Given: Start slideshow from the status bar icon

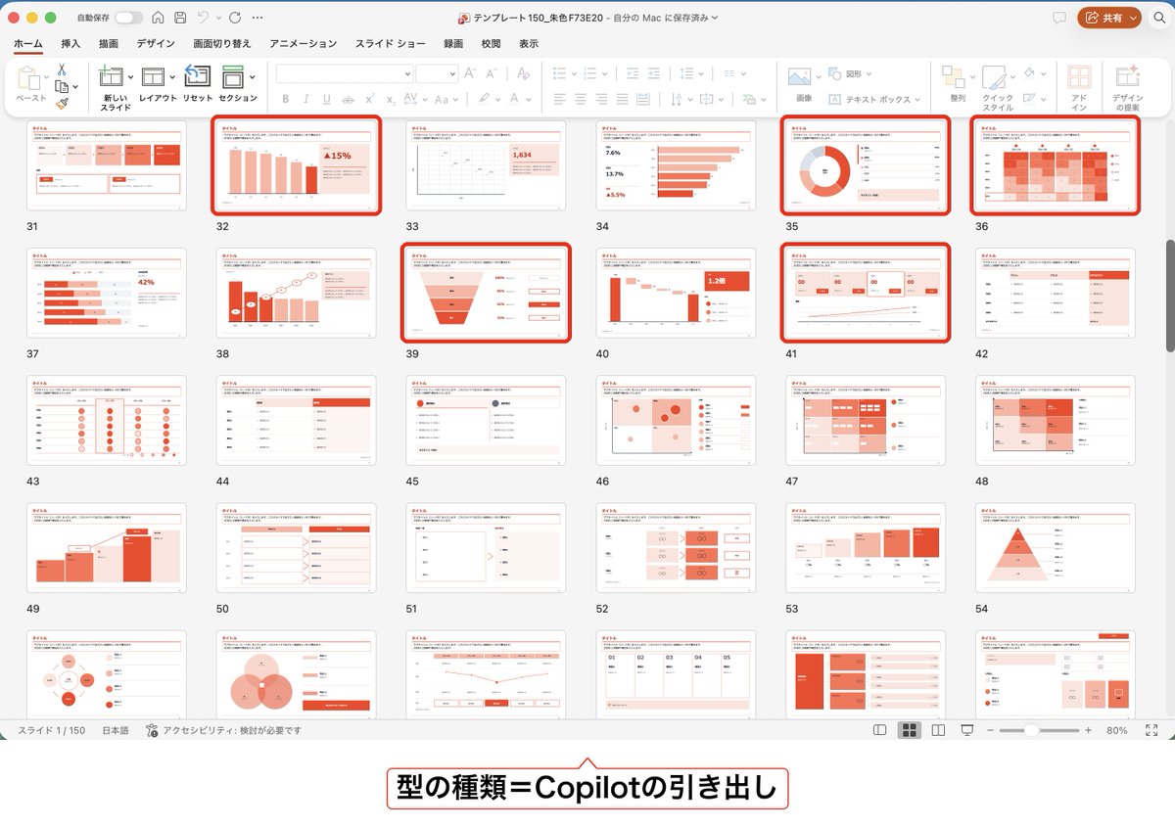Looking at the screenshot, I should (x=967, y=730).
